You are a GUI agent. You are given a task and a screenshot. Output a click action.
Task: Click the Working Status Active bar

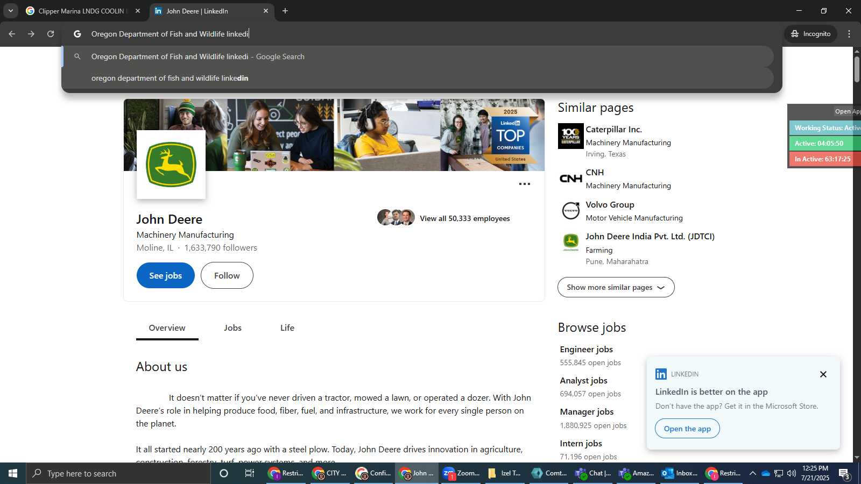[825, 128]
